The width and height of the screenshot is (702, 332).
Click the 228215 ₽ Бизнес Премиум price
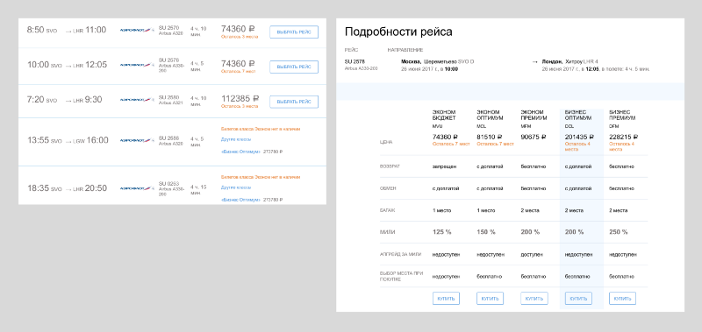[x=624, y=137]
